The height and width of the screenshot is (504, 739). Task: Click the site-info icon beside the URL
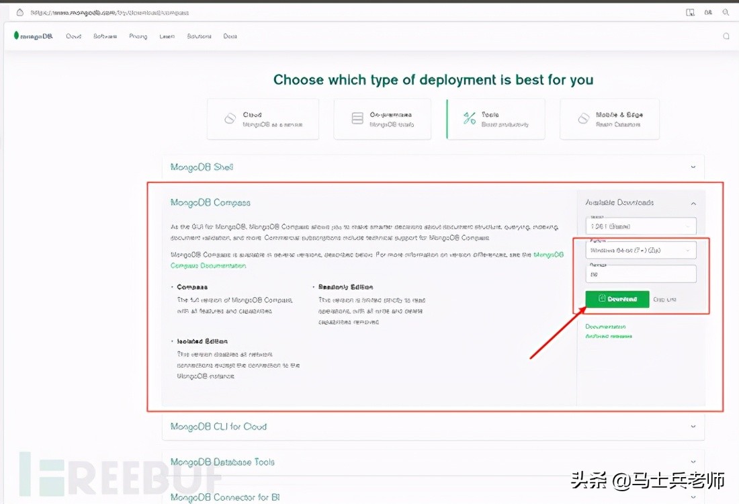(x=19, y=12)
